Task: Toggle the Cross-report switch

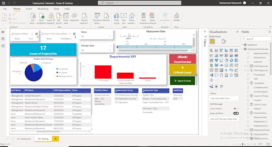Action: pos(236,109)
